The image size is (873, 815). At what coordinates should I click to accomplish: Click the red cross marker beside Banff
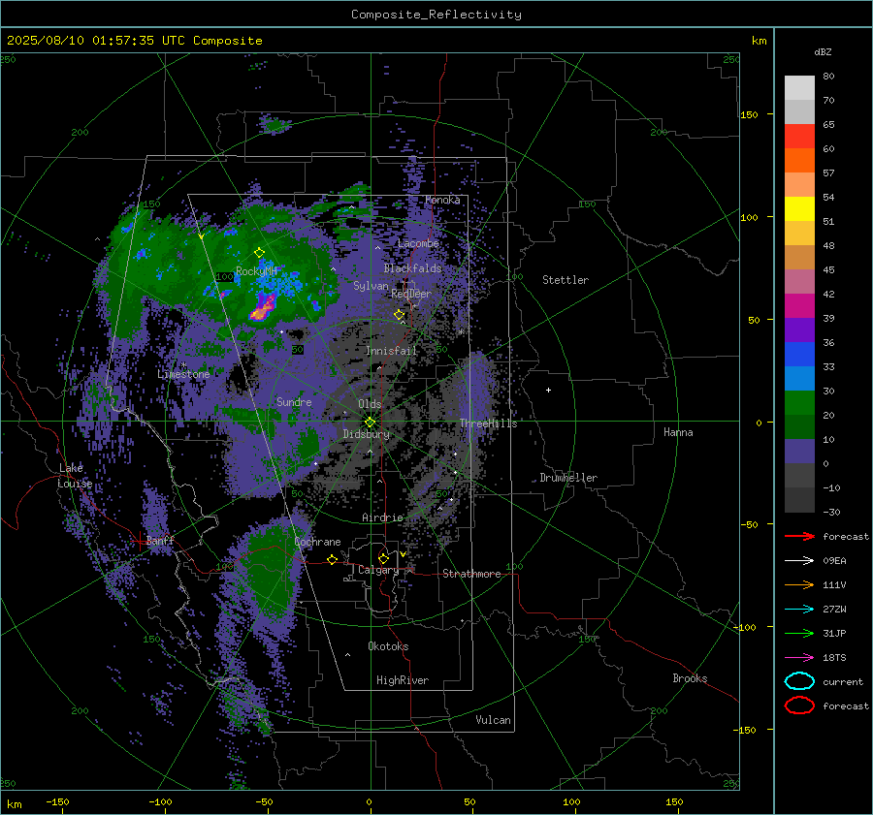coord(139,540)
